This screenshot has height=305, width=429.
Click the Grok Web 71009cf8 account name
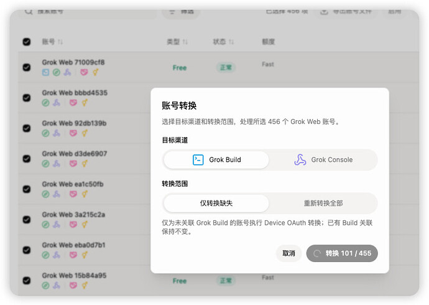tap(73, 62)
